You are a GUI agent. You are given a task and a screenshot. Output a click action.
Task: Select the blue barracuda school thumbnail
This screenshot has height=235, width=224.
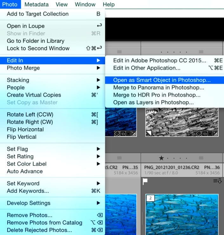(182, 214)
